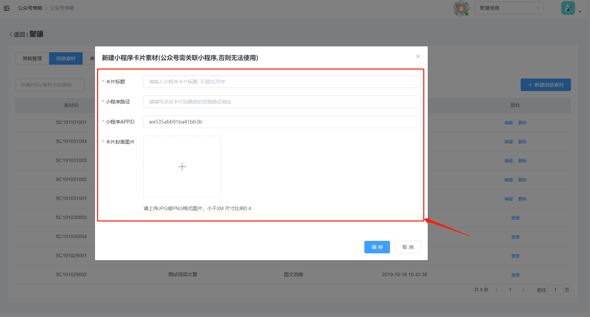Click the previous page arrow in pagination

(497, 290)
